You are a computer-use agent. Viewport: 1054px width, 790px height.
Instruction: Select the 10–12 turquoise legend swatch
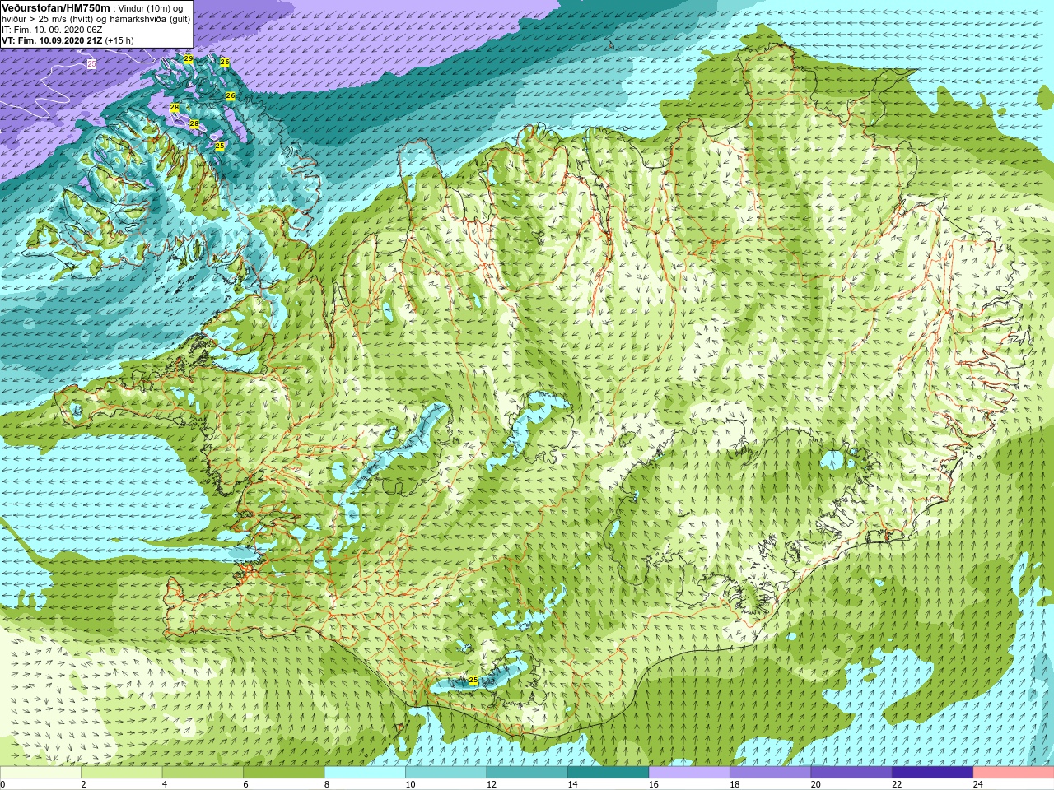(445, 773)
